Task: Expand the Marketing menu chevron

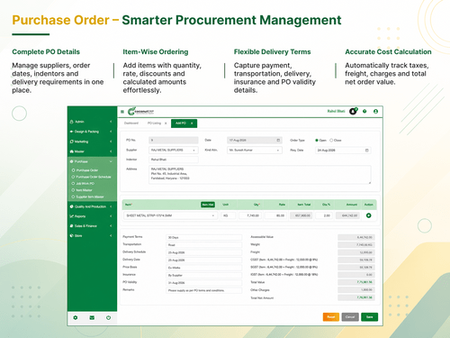Action: tap(111, 142)
